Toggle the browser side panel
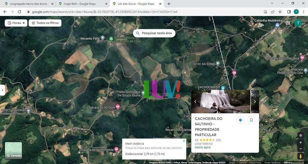308x164 pixels. (x=289, y=12)
